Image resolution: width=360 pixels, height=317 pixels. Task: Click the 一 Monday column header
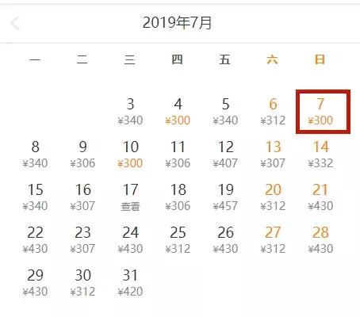(x=35, y=59)
